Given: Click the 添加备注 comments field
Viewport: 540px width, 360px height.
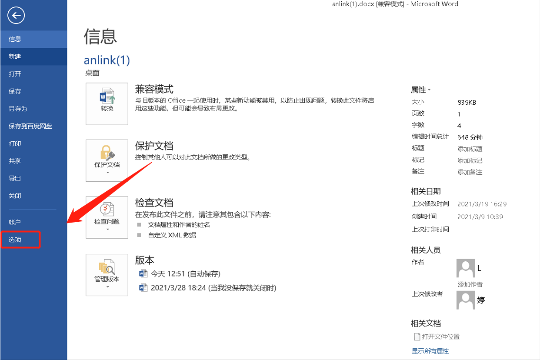Looking at the screenshot, I should click(470, 172).
